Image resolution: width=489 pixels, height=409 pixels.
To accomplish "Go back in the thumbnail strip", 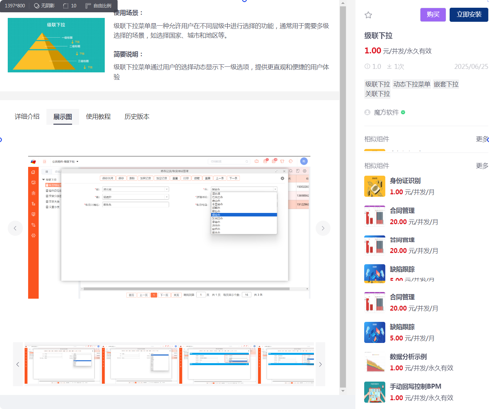I will 18,364.
